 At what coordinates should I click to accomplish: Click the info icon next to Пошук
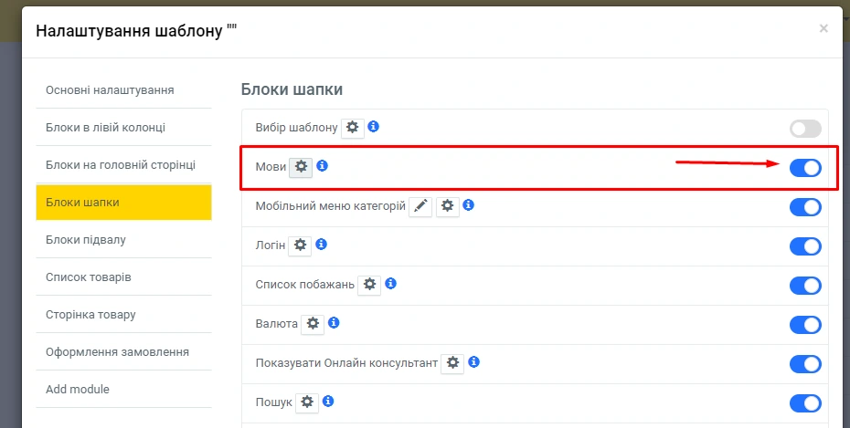click(x=328, y=402)
